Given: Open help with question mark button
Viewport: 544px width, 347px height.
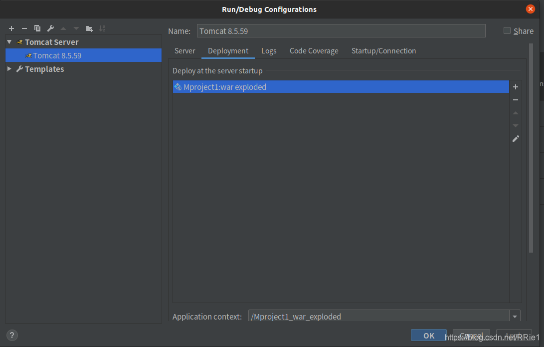Looking at the screenshot, I should coord(12,335).
